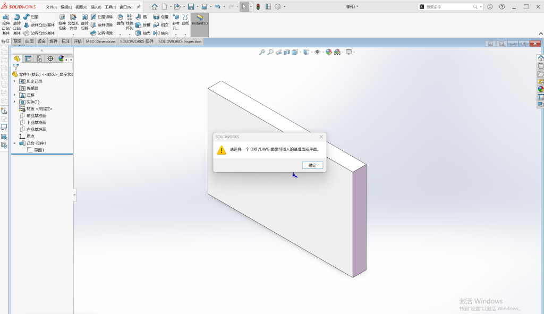The width and height of the screenshot is (544, 314).
Task: Select the 抽壳 shell tool
Action: point(143,33)
